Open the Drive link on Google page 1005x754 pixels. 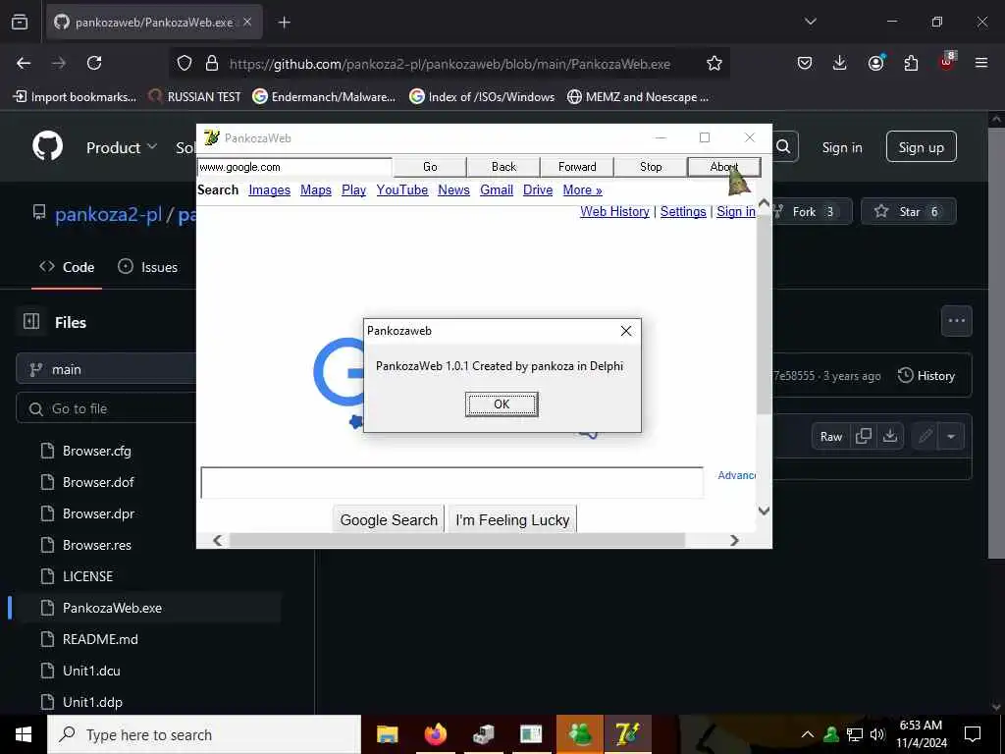tap(538, 189)
